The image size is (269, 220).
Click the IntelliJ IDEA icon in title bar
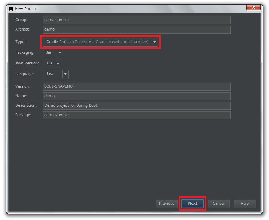11,9
